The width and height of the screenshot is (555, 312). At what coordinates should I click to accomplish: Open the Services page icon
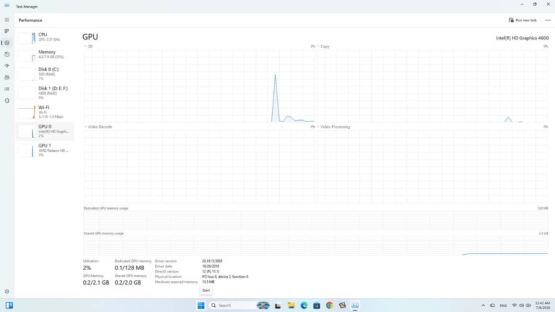pyautogui.click(x=7, y=101)
